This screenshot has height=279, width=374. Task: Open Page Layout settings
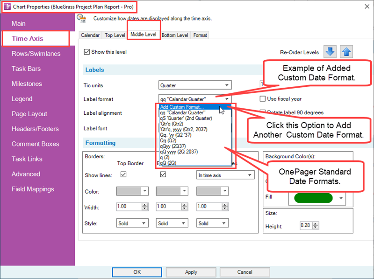pos(29,114)
